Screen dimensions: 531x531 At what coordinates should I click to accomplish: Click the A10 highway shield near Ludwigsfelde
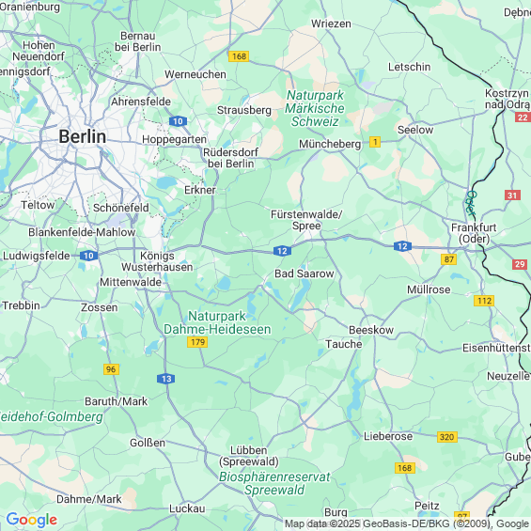pyautogui.click(x=88, y=256)
